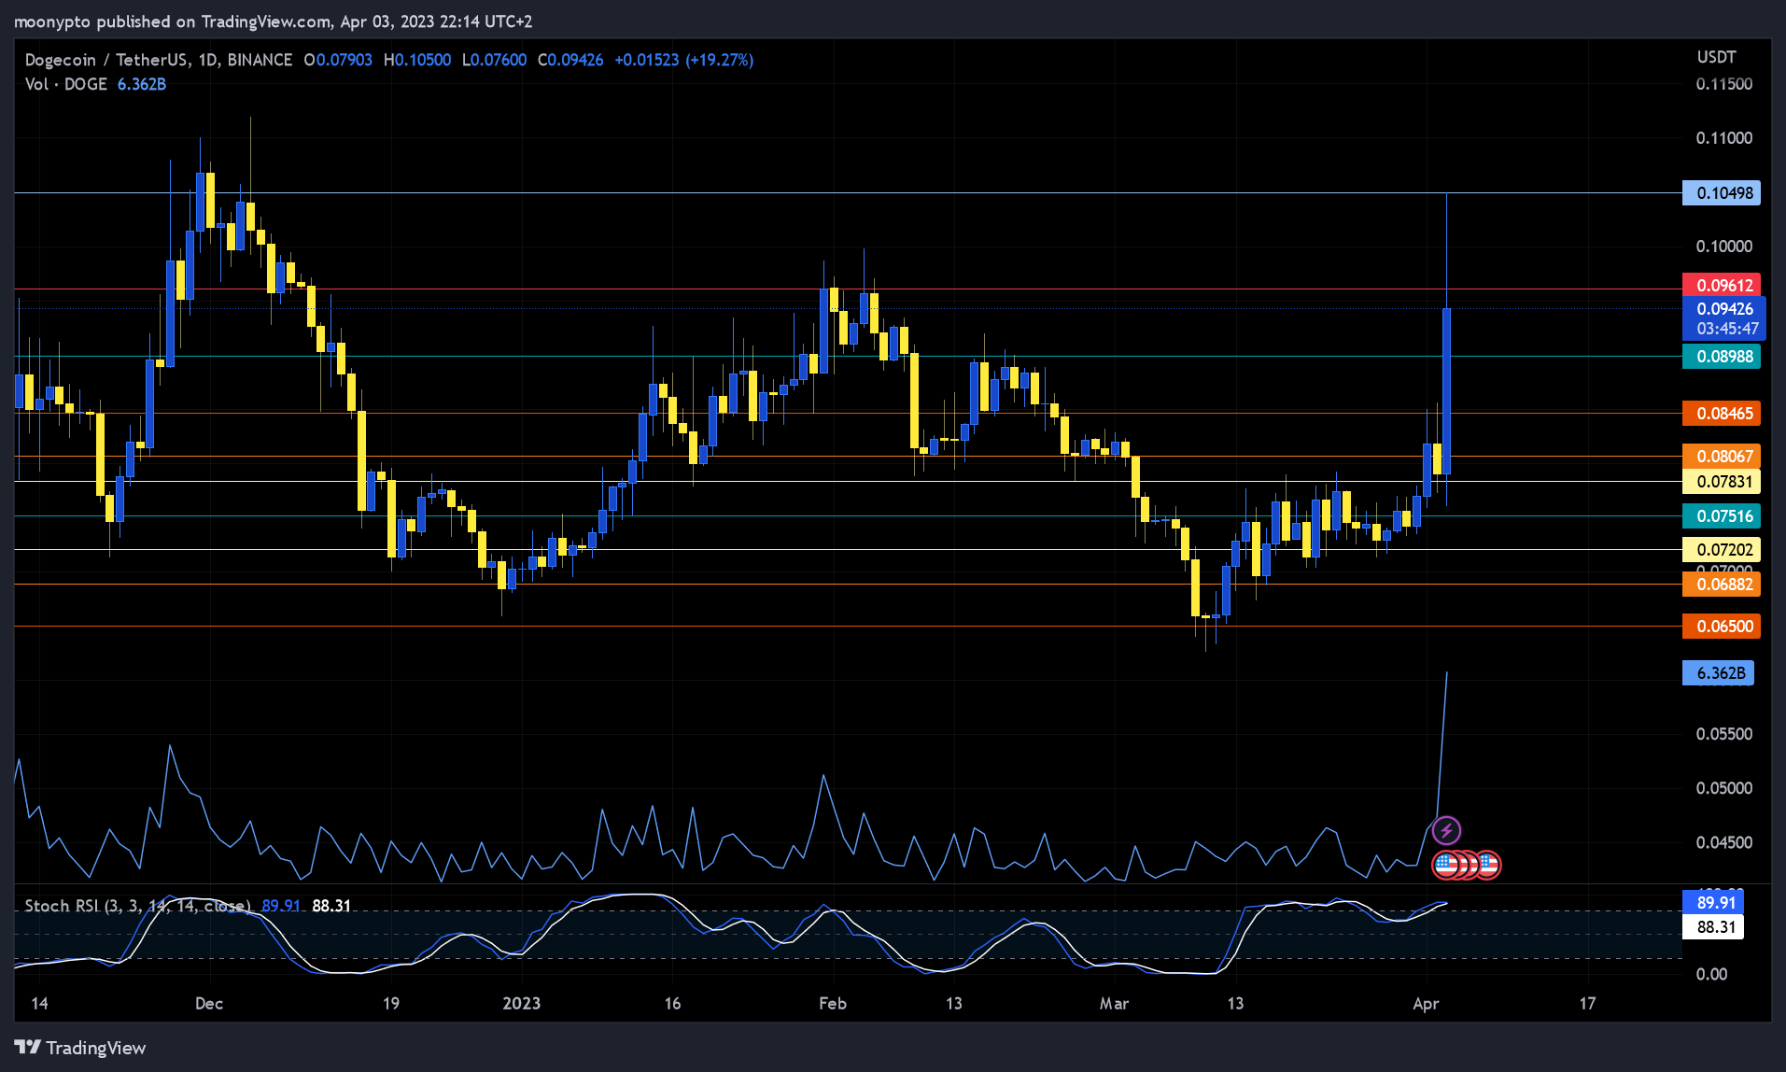The width and height of the screenshot is (1786, 1072).
Task: Click the 16 date axis label
Action: click(x=672, y=1004)
